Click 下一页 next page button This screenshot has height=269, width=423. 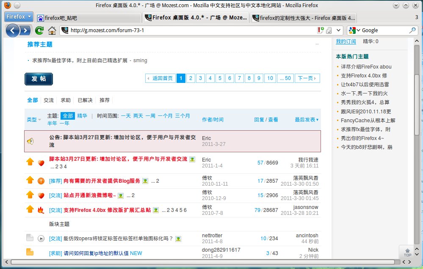pyautogui.click(x=307, y=78)
